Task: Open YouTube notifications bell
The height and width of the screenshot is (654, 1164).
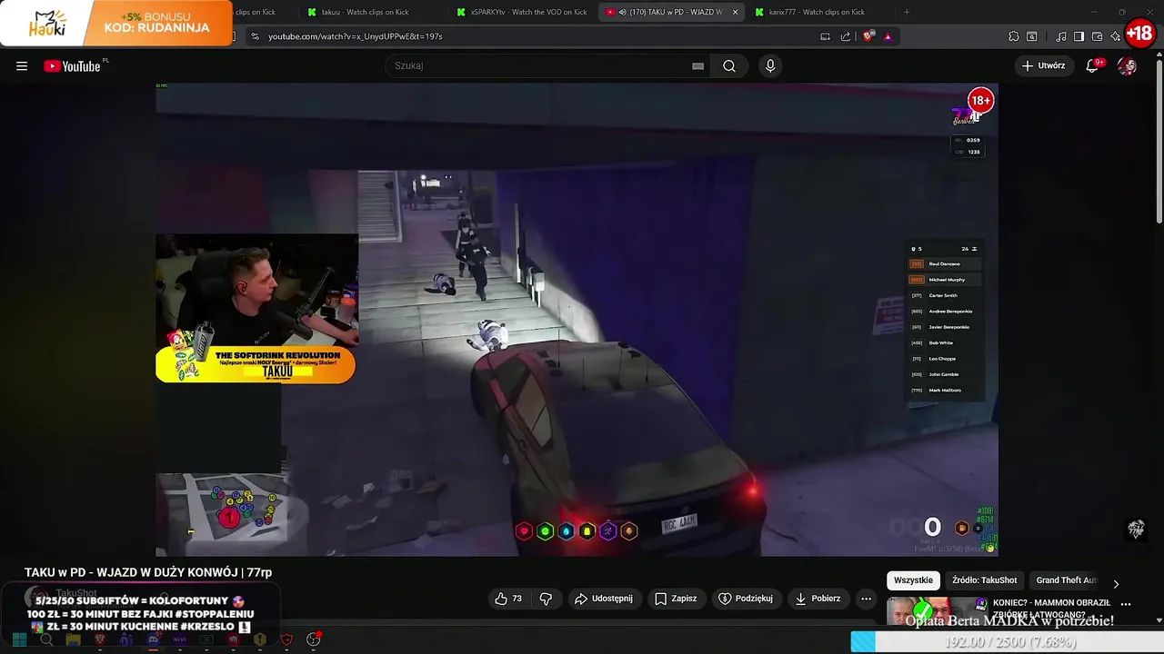Action: point(1093,65)
